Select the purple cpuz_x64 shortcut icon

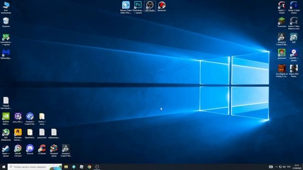point(18,118)
